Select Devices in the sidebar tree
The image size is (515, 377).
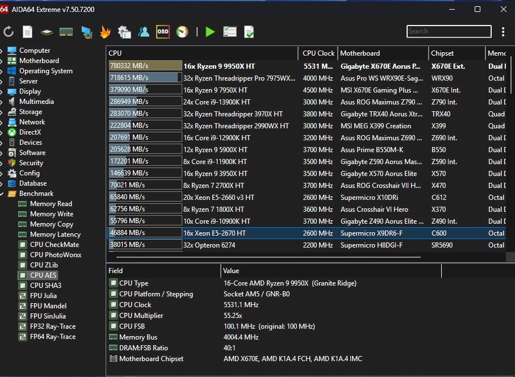31,142
